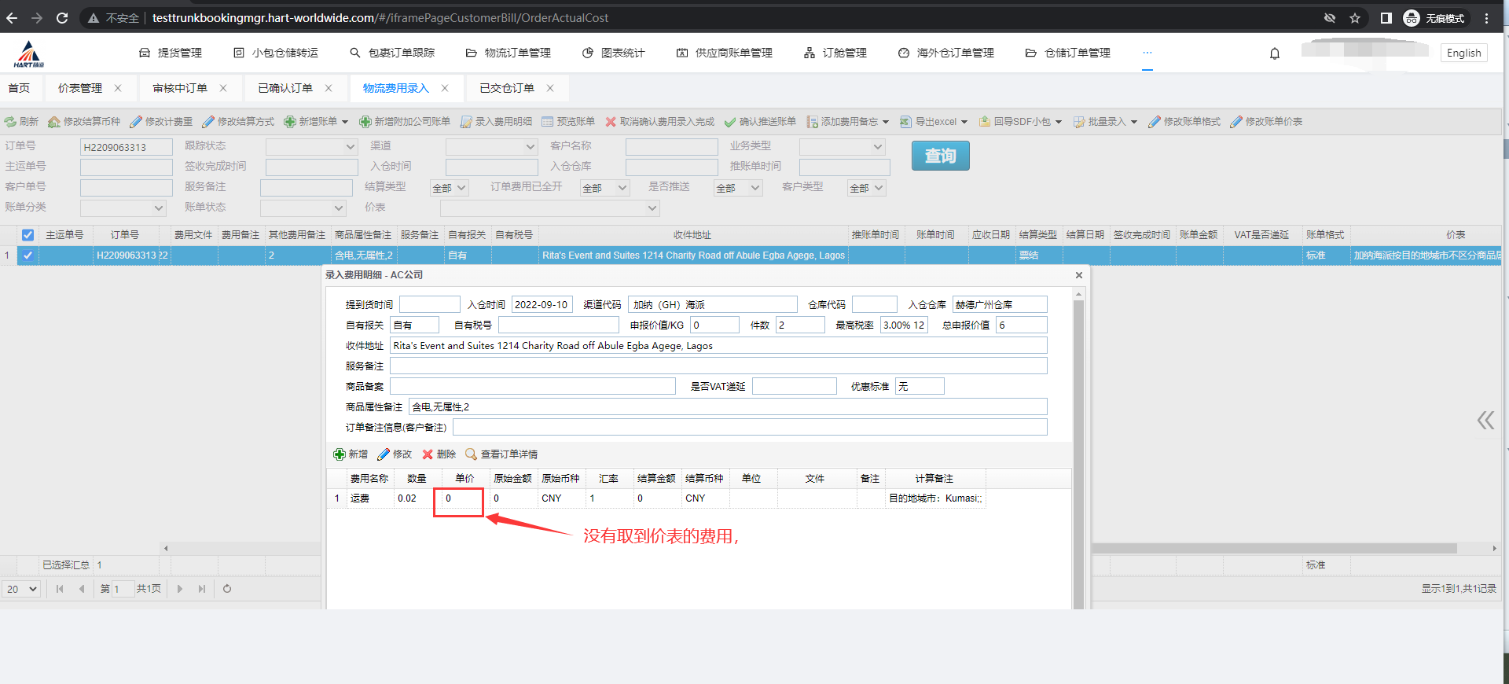Switch to the 已确认订单 tab

[x=285, y=88]
